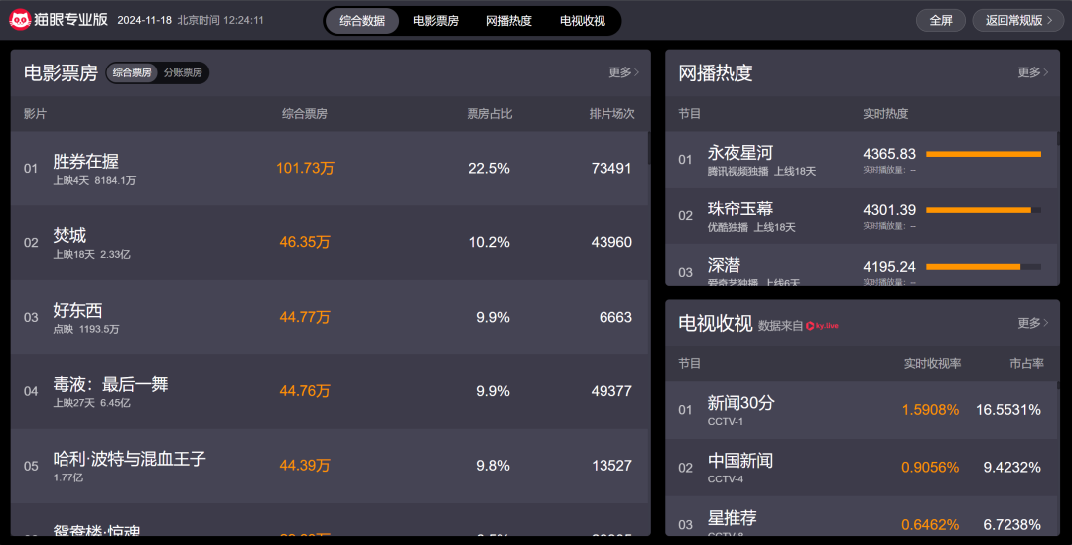The image size is (1072, 545).
Task: Click the box office list scrollbar
Action: tap(648, 149)
